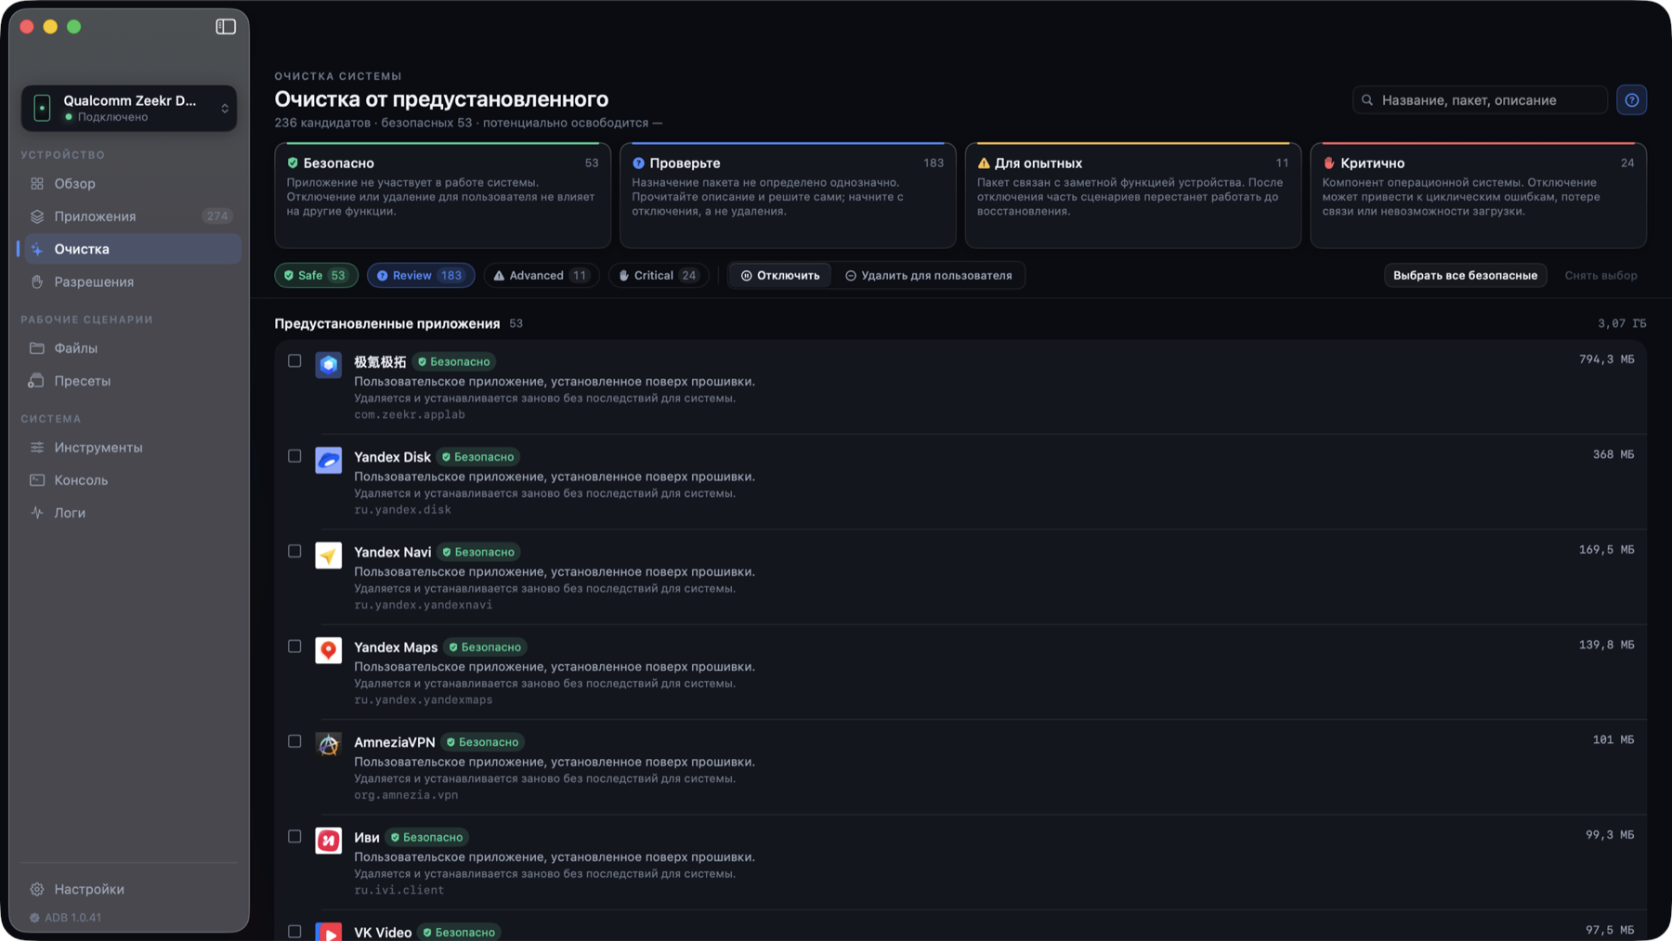The height and width of the screenshot is (941, 1672).
Task: Click the help question mark icon
Action: point(1631,100)
